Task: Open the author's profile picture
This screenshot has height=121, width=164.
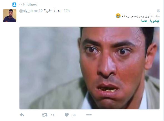Action: pyautogui.click(x=10, y=16)
